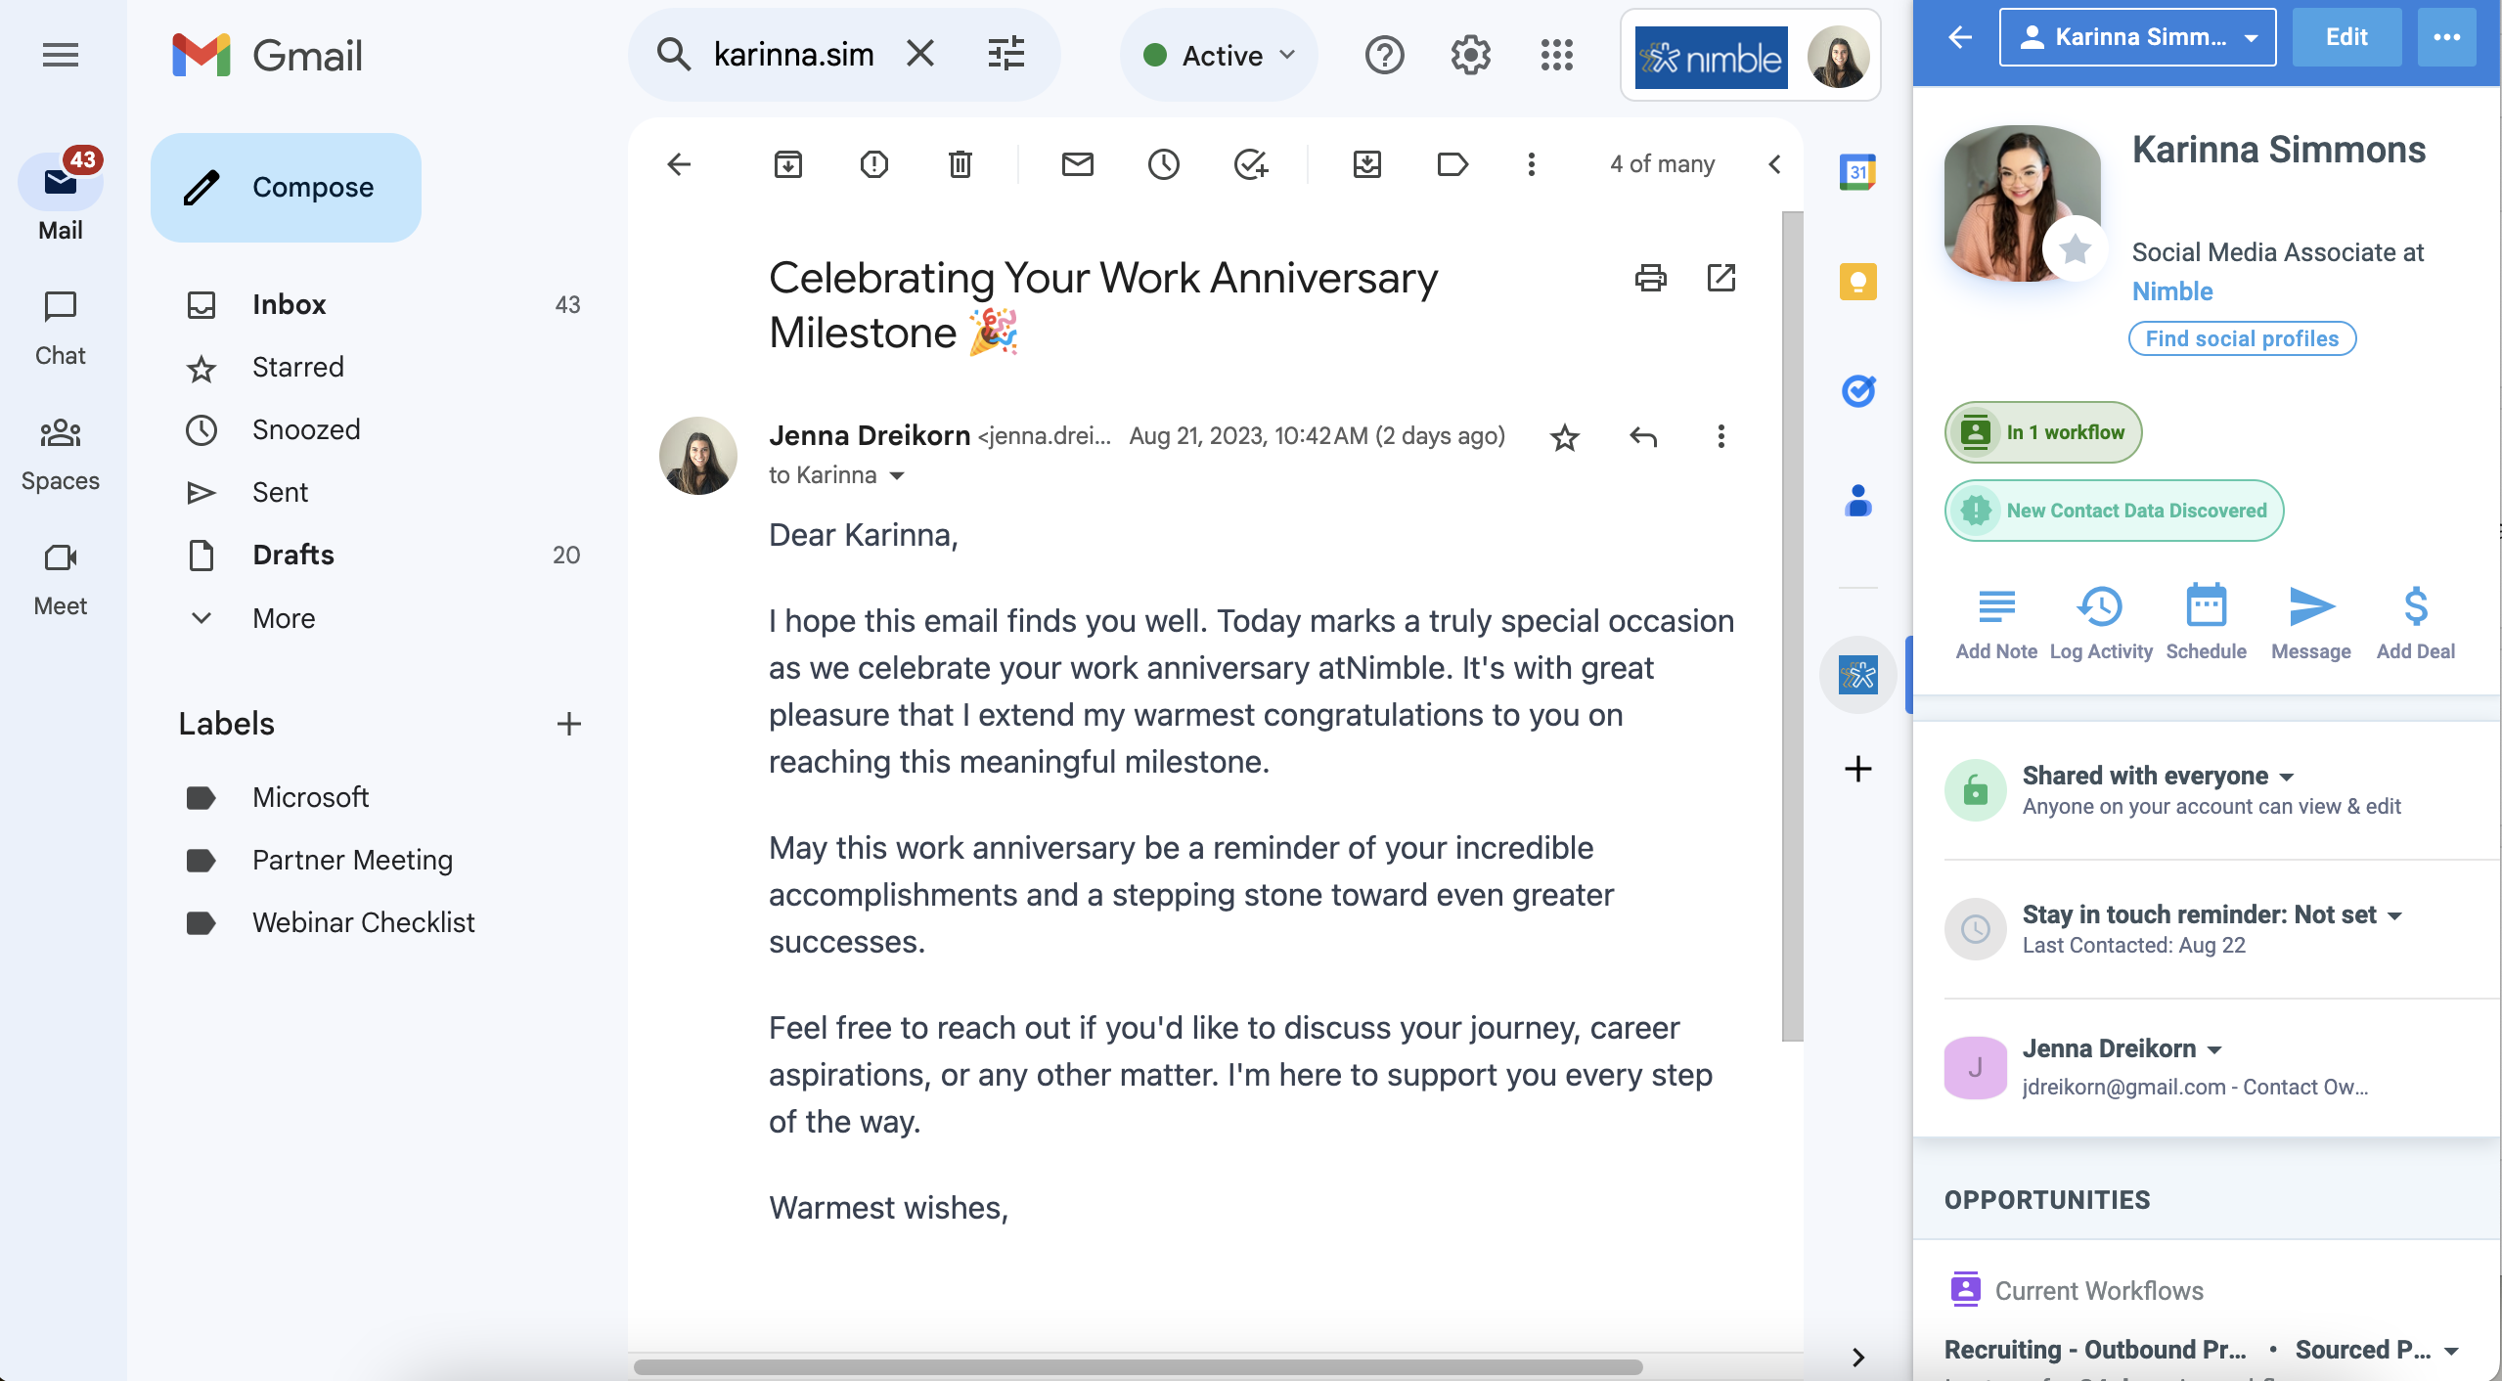Switch to the Chat tab

click(61, 328)
